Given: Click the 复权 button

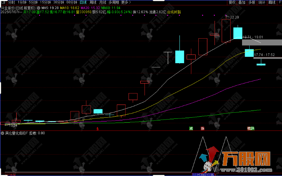Looking at the screenshot, I should pos(232,2).
